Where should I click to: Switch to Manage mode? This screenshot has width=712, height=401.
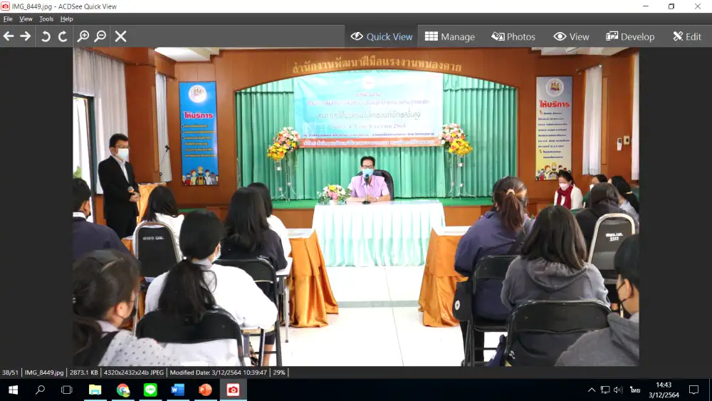tap(450, 37)
